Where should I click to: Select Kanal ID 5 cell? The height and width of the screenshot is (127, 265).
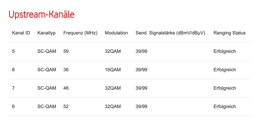pyautogui.click(x=14, y=51)
